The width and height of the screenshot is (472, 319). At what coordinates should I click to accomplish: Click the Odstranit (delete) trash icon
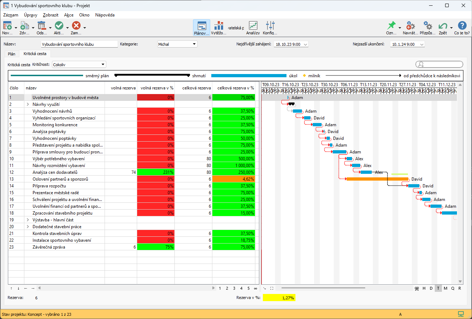click(42, 26)
